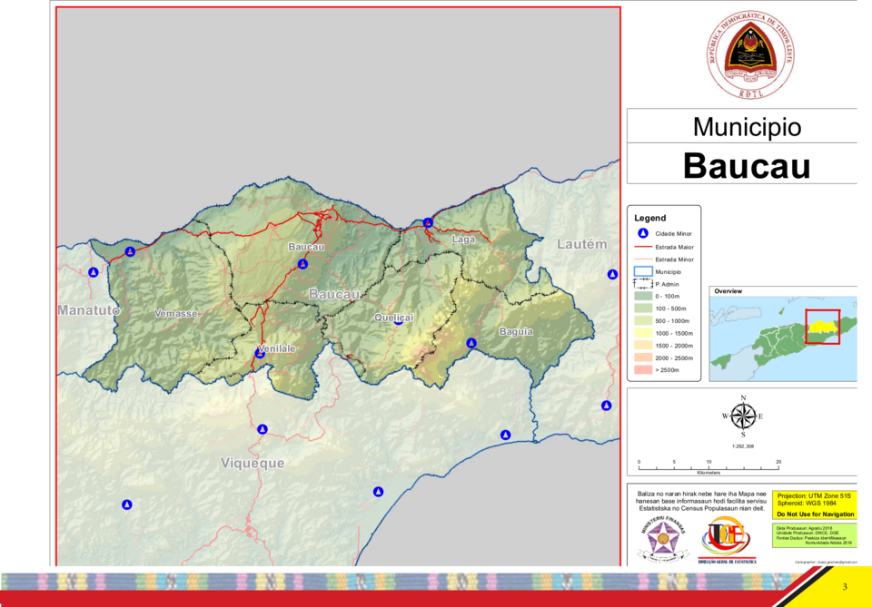Click the 'Baliza no naran hirak' note
This screenshot has width=872, height=607.
pos(701,500)
